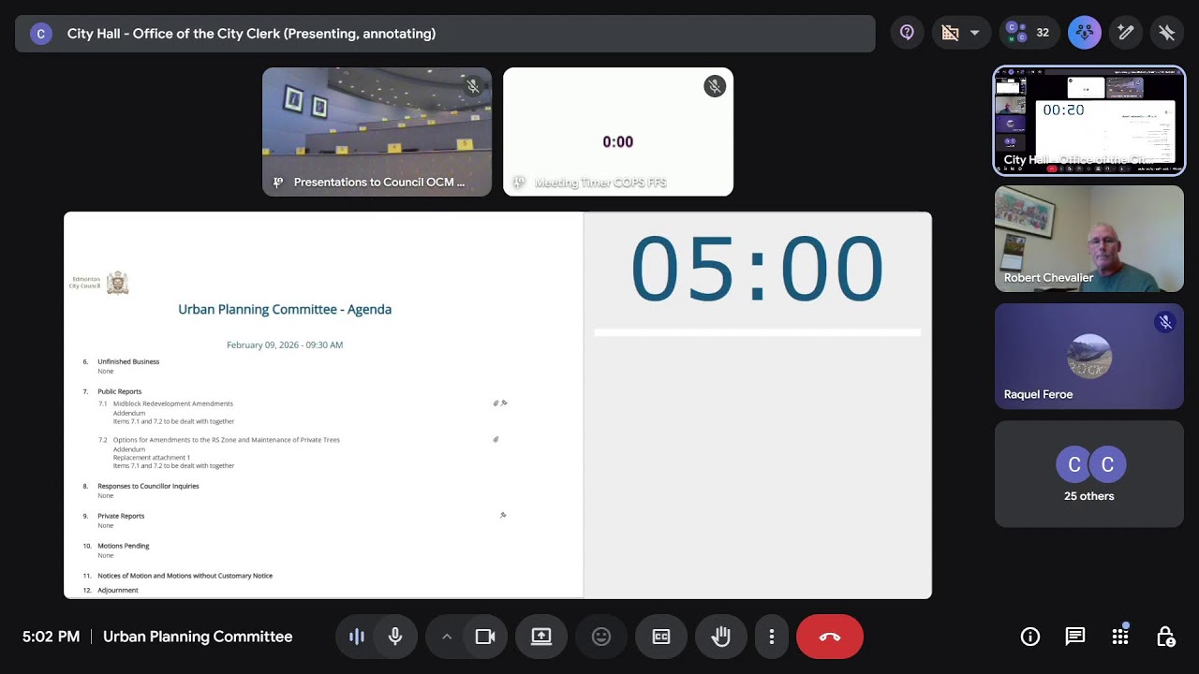Select Presentations to Council OCM video tile
Viewport: 1199px width, 674px height.
coord(377,131)
